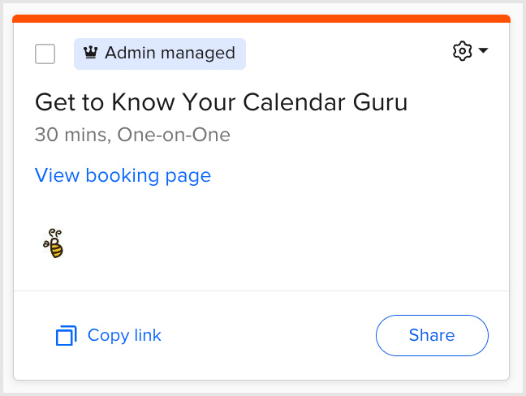Click the bee avatar icon

[x=54, y=243]
